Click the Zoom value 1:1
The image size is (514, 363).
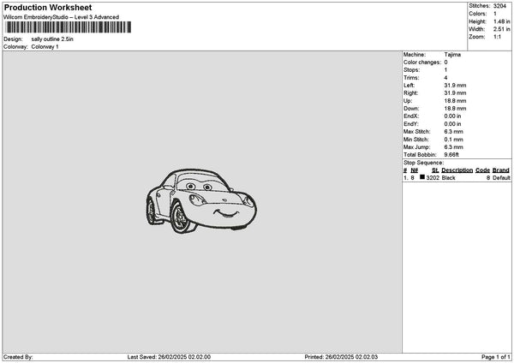click(497, 37)
